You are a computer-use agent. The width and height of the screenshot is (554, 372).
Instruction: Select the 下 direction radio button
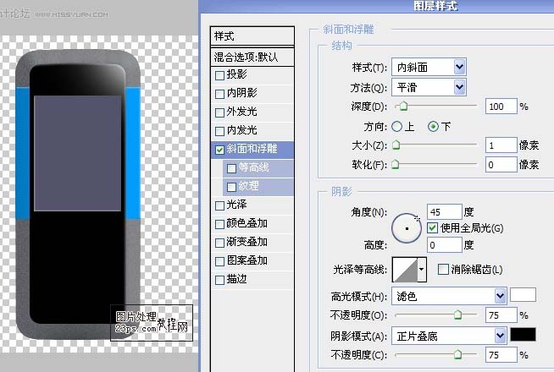433,126
